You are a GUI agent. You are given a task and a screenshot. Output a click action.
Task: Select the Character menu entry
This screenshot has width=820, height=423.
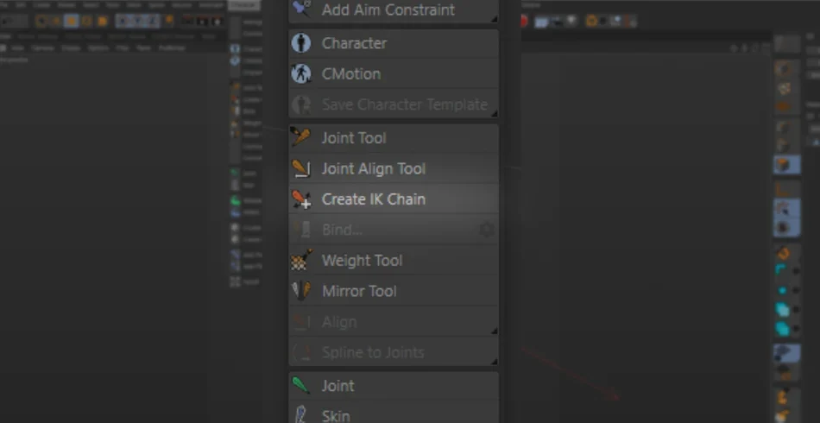point(394,43)
